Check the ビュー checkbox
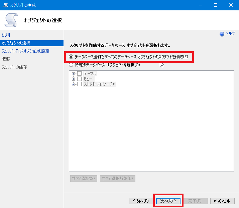The width and height of the screenshot is (239, 208). coord(80,79)
